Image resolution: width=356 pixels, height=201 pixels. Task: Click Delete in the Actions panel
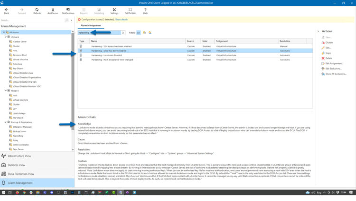(327, 58)
